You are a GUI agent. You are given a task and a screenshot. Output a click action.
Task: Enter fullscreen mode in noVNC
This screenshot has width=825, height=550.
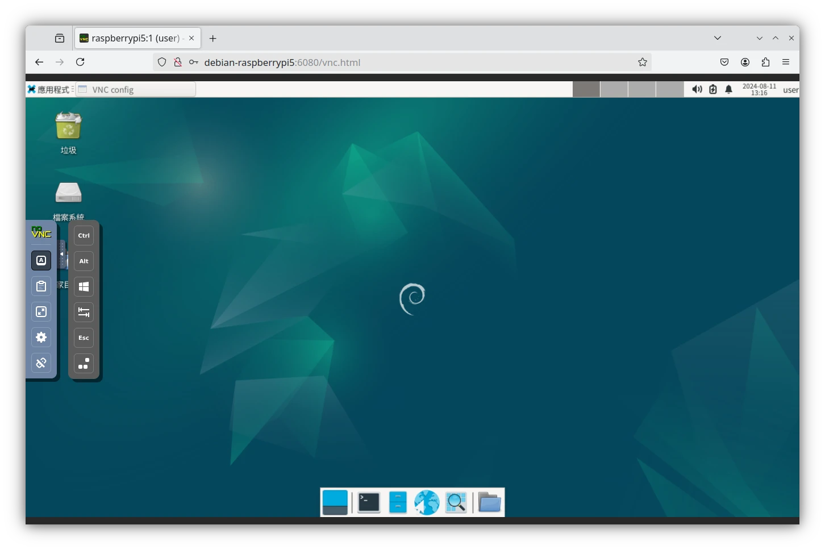41,311
